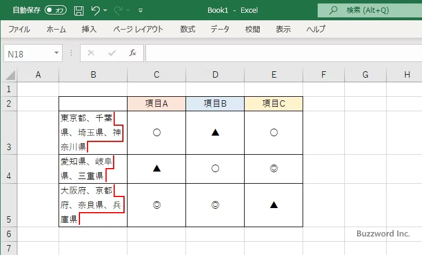Open the Undo history dropdown arrow
422x255 pixels.
coord(107,10)
